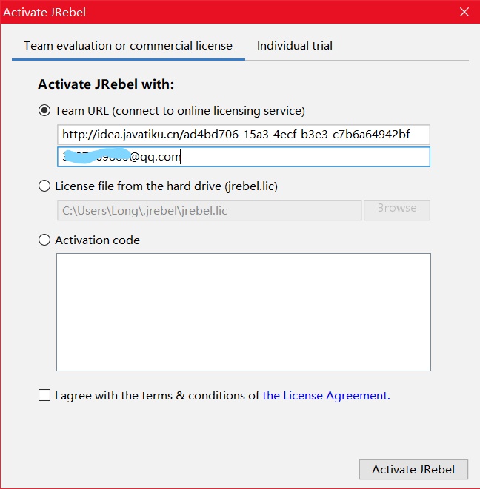Screen dimensions: 480x489
Task: Focus the Team URL address field
Action: tap(244, 135)
